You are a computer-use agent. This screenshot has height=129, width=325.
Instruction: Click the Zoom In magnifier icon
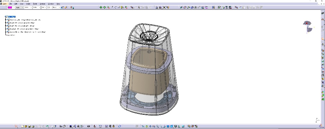(157, 126)
